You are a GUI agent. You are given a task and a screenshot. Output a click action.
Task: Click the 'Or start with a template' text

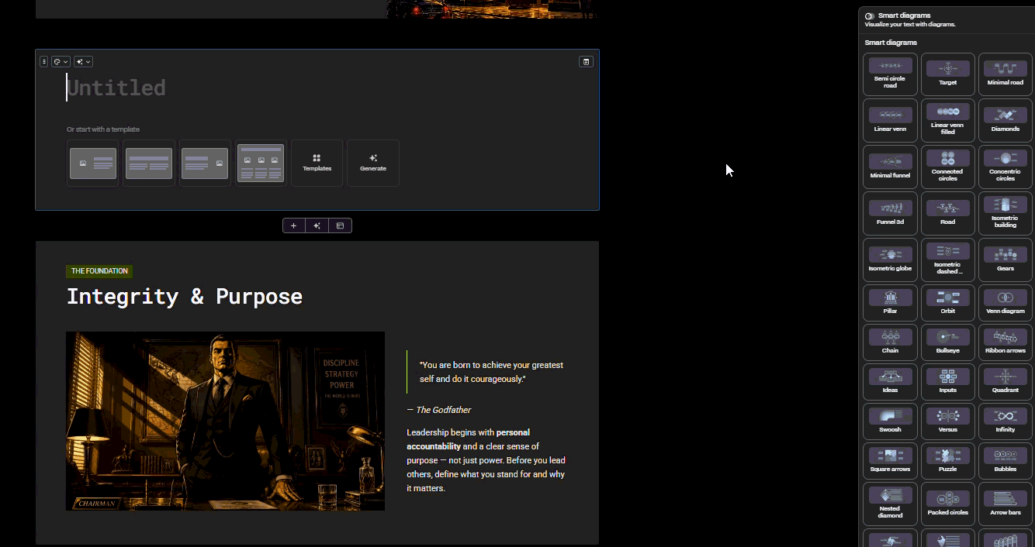[103, 129]
